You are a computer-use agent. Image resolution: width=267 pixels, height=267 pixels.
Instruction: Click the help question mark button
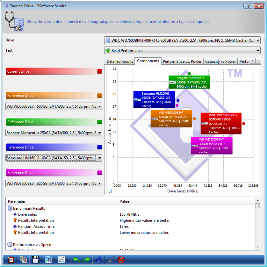(248, 6)
